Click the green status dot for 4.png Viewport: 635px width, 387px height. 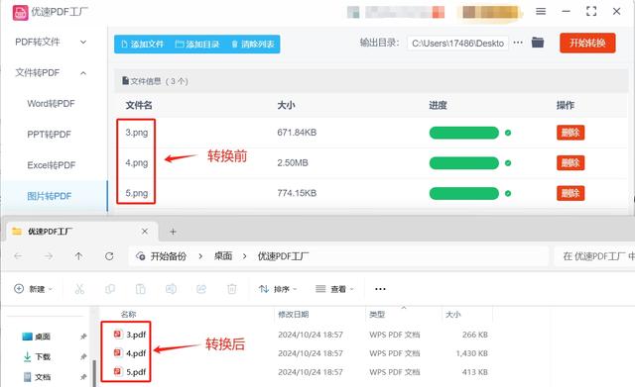coord(508,162)
